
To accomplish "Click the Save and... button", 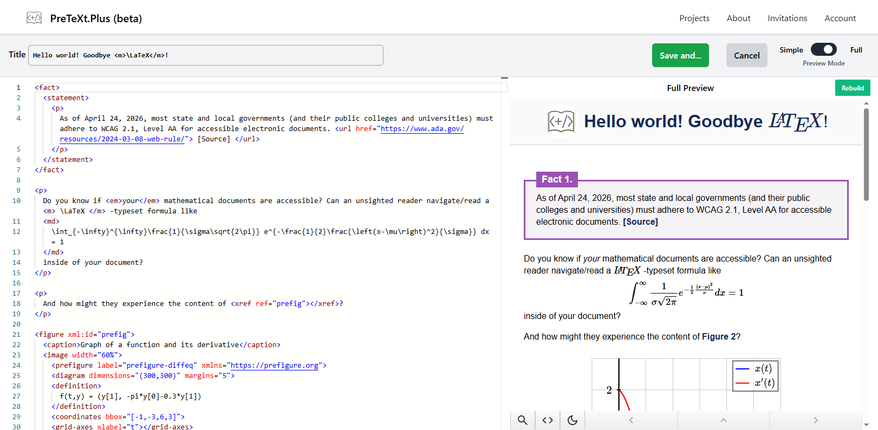I will [x=680, y=55].
